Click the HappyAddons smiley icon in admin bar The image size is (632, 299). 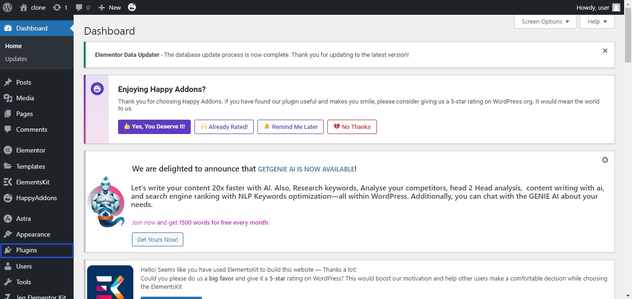click(132, 7)
